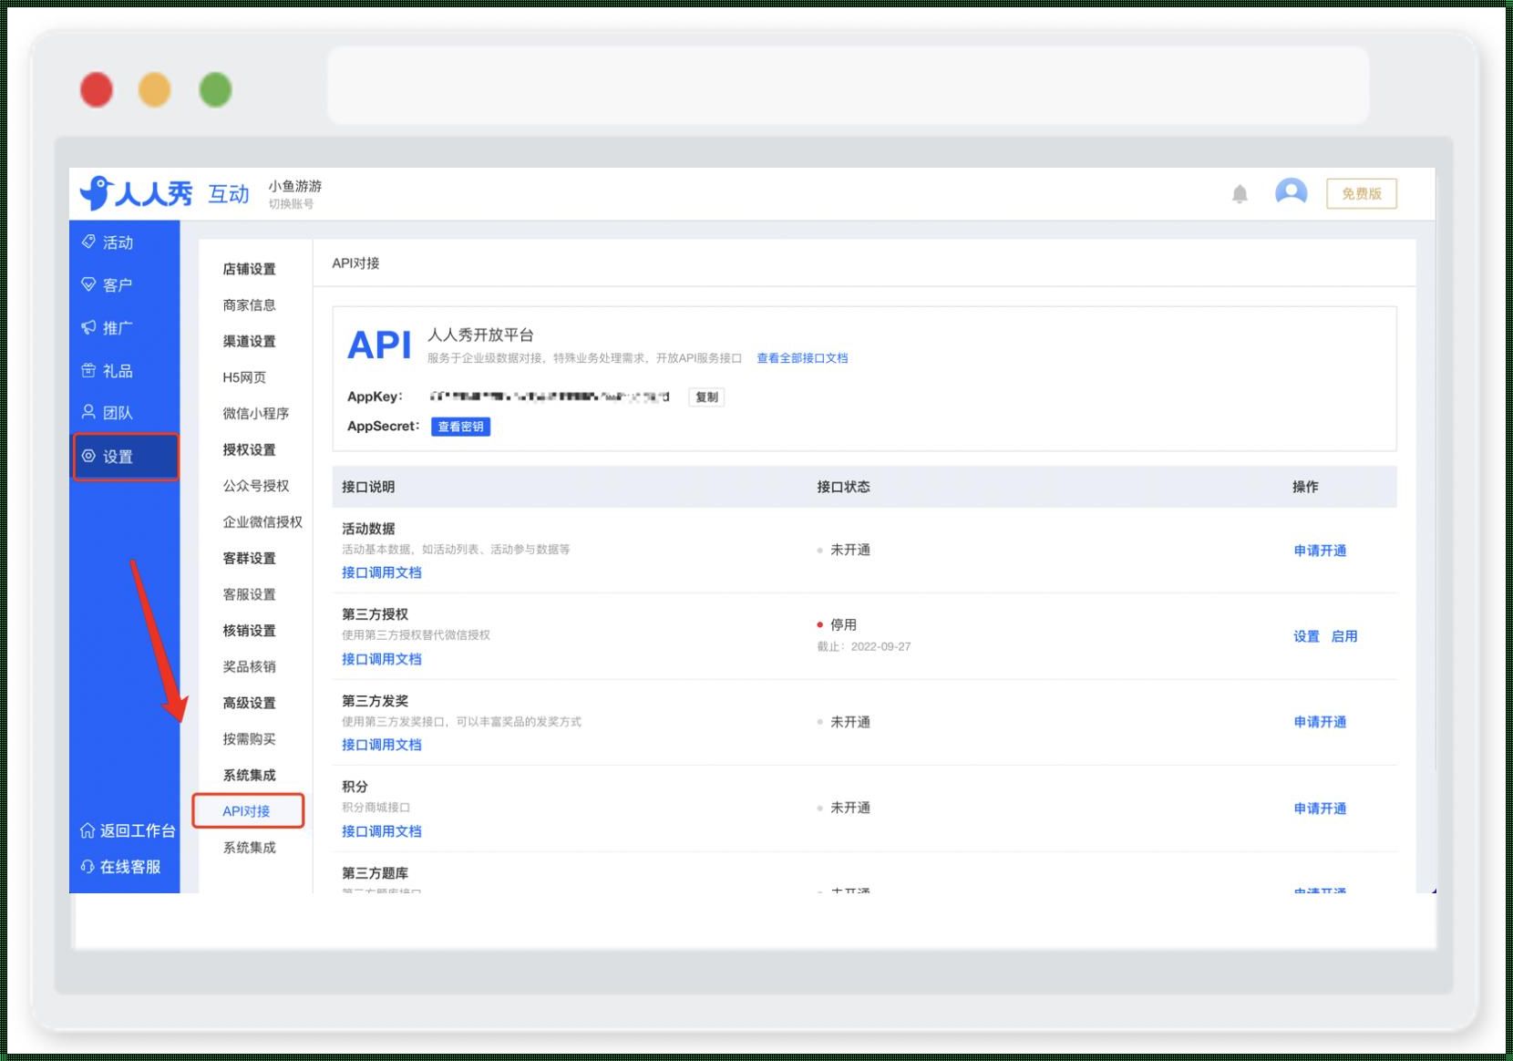Click 查看密钥 button for AppSecret
1513x1061 pixels.
pos(460,427)
